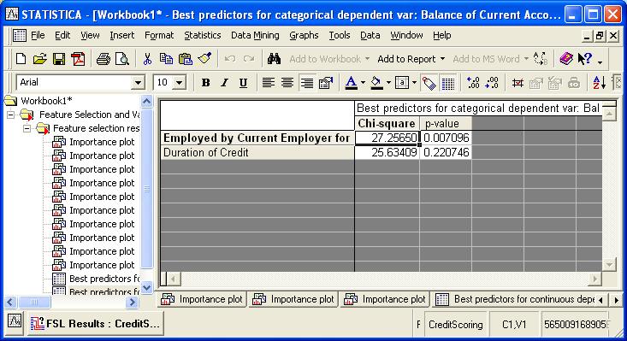Open the Statistics menu
This screenshot has height=341, width=627.
point(203,35)
